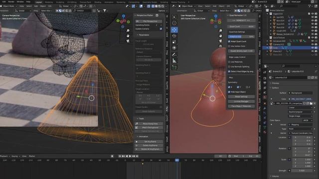This screenshot has height=179, width=319.
Task: Click License Manager button
Action: (241, 101)
